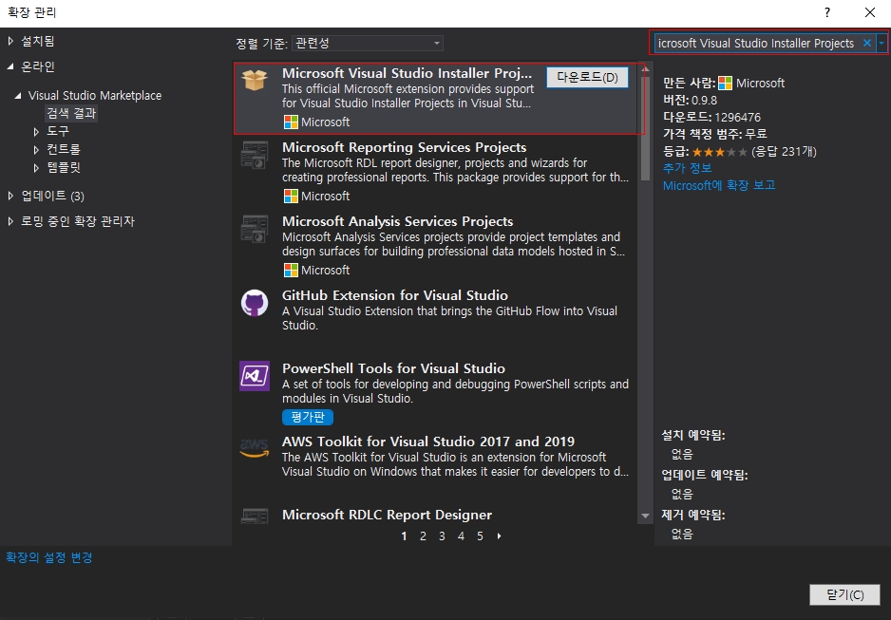The width and height of the screenshot is (891, 620).
Task: Click the 가격 책정 범주: 무료 text
Action: coord(715,134)
